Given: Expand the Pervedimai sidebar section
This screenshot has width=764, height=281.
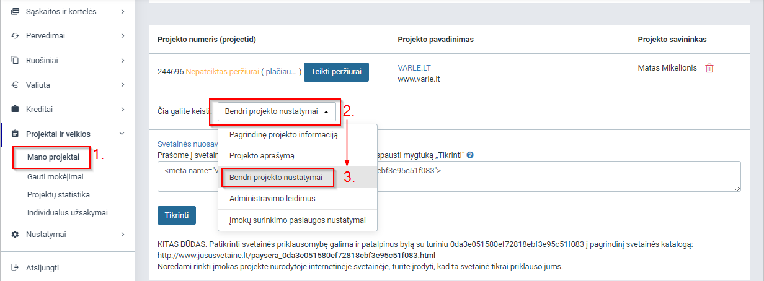Looking at the screenshot, I should tap(123, 36).
